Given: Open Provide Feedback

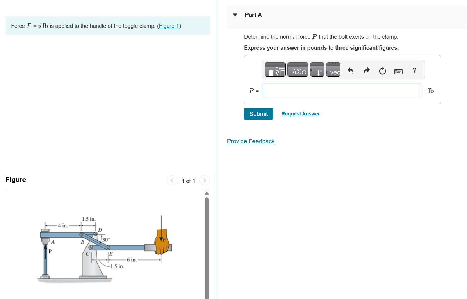Looking at the screenshot, I should click(x=250, y=141).
